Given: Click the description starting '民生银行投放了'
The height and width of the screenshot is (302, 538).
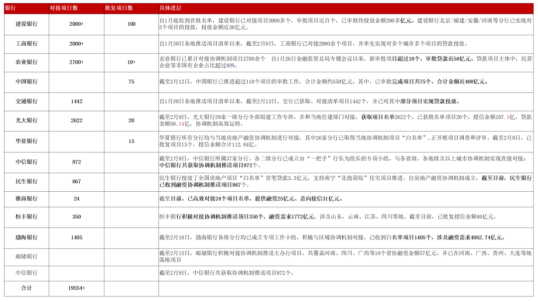Looking at the screenshot, I should (346, 182).
